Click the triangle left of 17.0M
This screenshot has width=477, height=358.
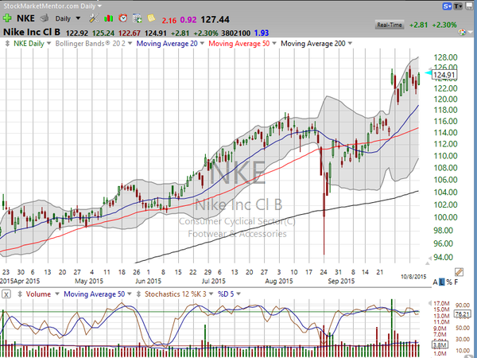[429, 303]
